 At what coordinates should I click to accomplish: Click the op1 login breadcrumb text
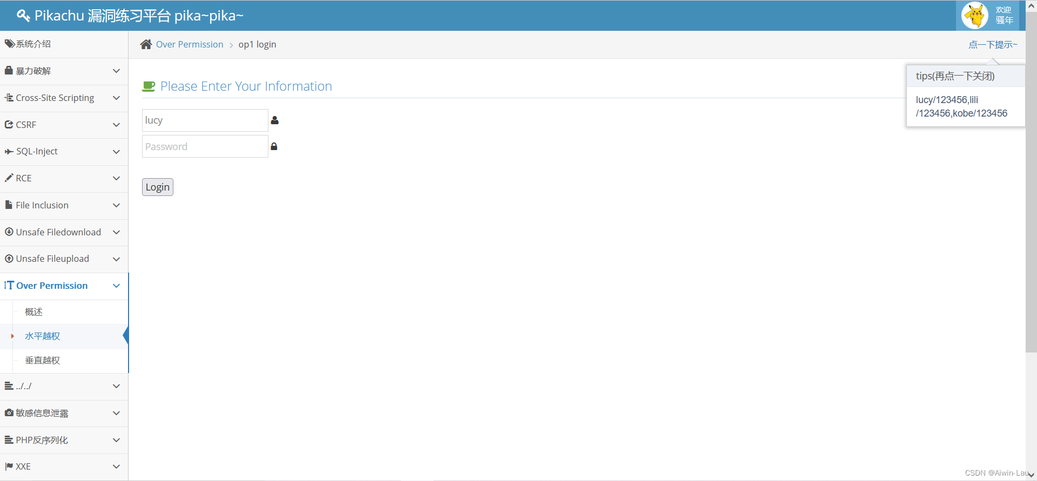(x=257, y=44)
